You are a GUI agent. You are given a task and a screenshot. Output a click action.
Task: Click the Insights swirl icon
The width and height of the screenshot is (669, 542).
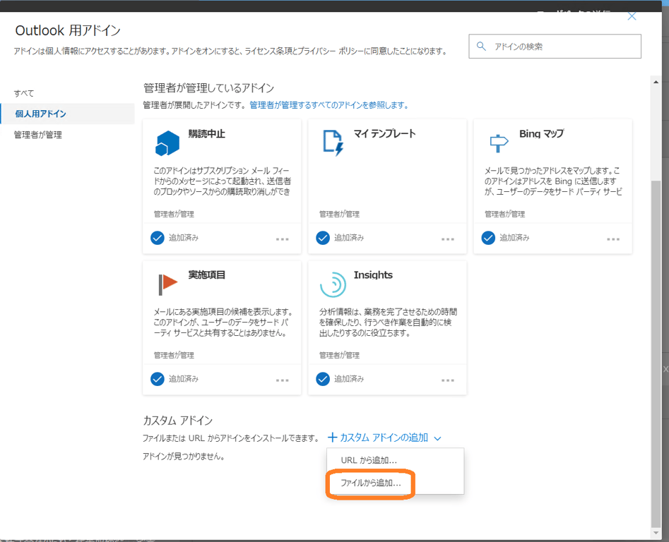333,284
